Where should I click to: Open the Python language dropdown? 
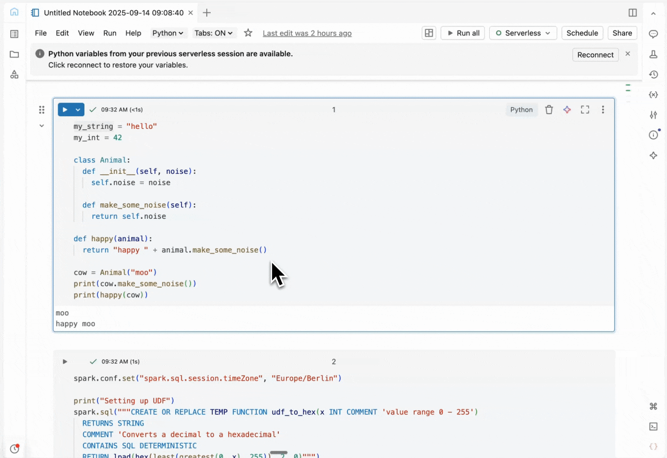tap(168, 33)
